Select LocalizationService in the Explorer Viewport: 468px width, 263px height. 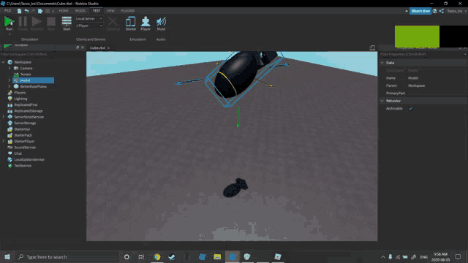29,159
